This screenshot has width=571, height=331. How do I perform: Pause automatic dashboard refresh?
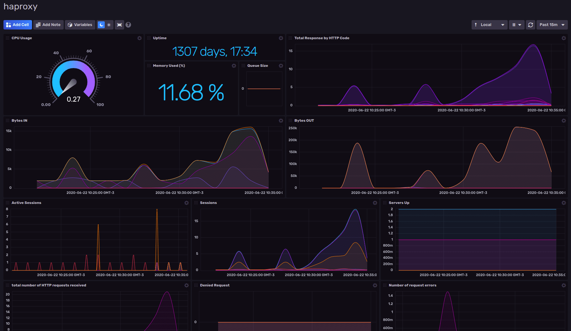(x=514, y=24)
